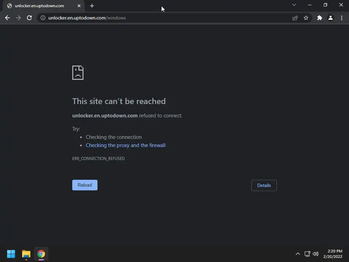Click bold unlocker.en.uptodown.com domain in message
This screenshot has width=349, height=262.
[x=105, y=116]
